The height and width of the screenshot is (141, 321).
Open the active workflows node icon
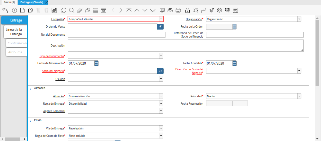pyautogui.click(x=204, y=10)
